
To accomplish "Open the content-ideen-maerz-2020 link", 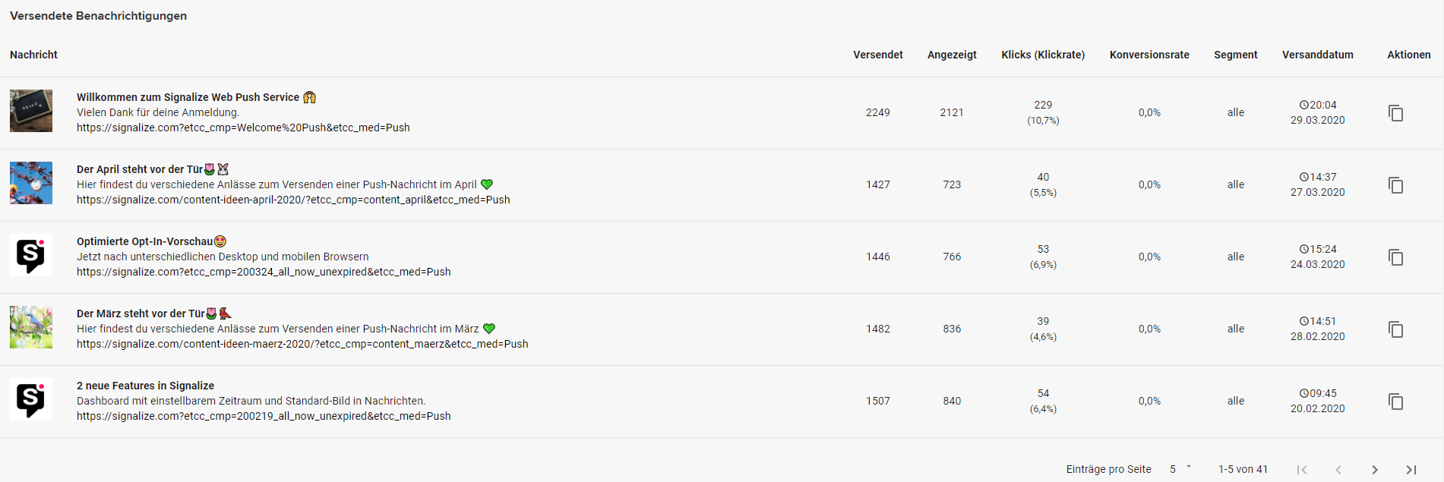I will [302, 344].
